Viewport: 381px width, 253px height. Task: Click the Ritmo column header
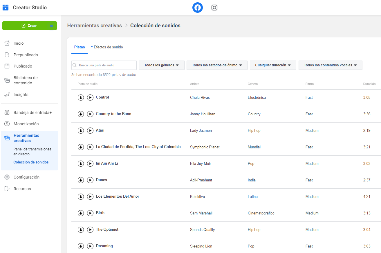pyautogui.click(x=310, y=84)
